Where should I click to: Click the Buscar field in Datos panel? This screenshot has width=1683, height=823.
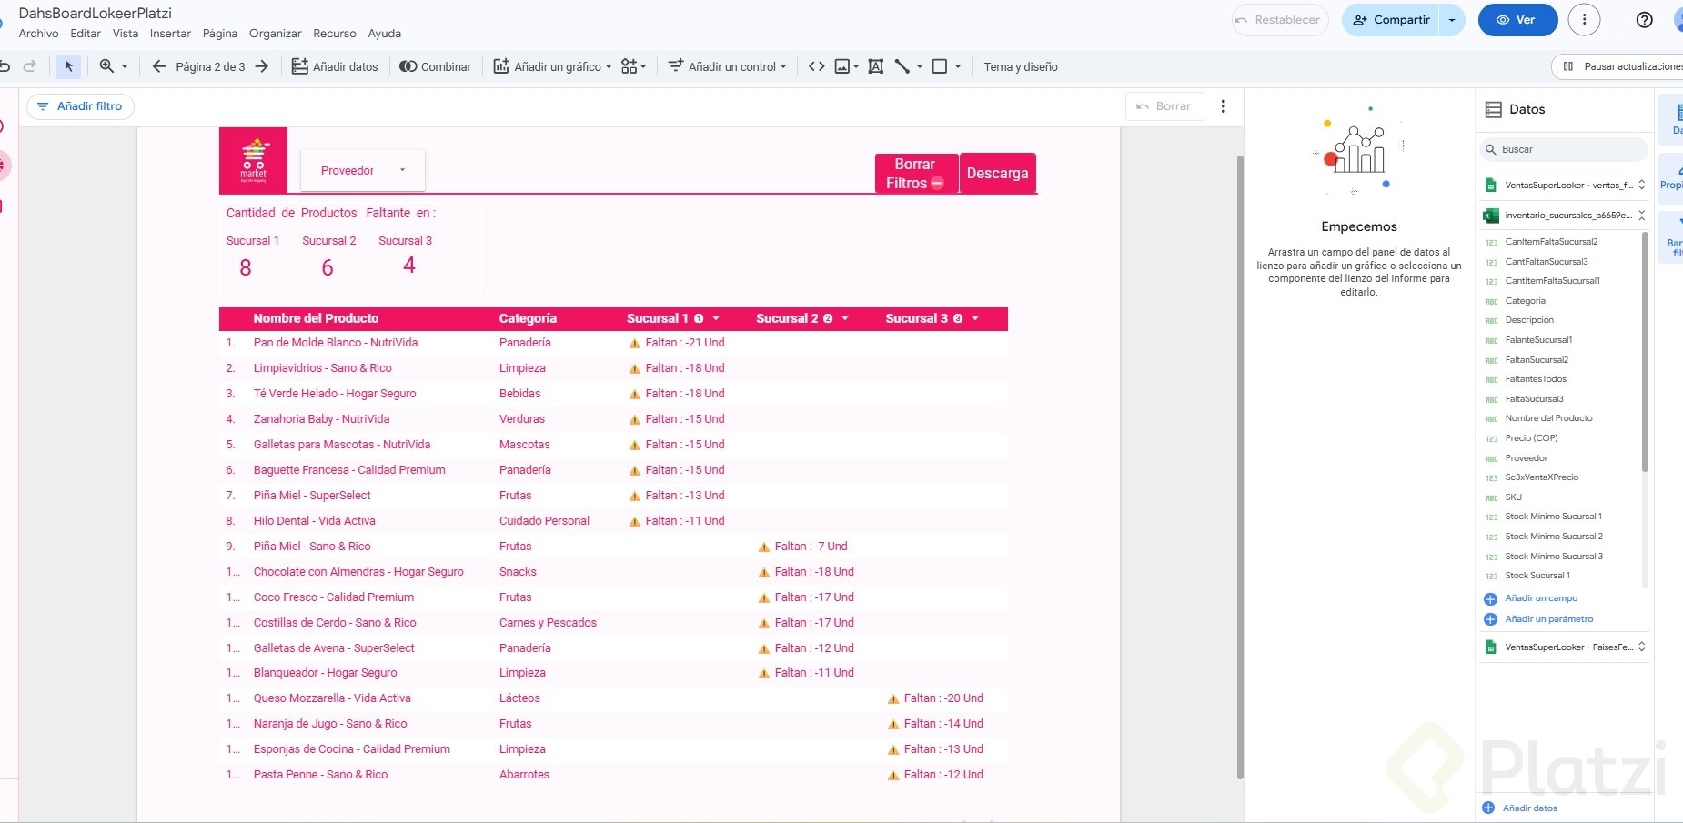point(1564,149)
